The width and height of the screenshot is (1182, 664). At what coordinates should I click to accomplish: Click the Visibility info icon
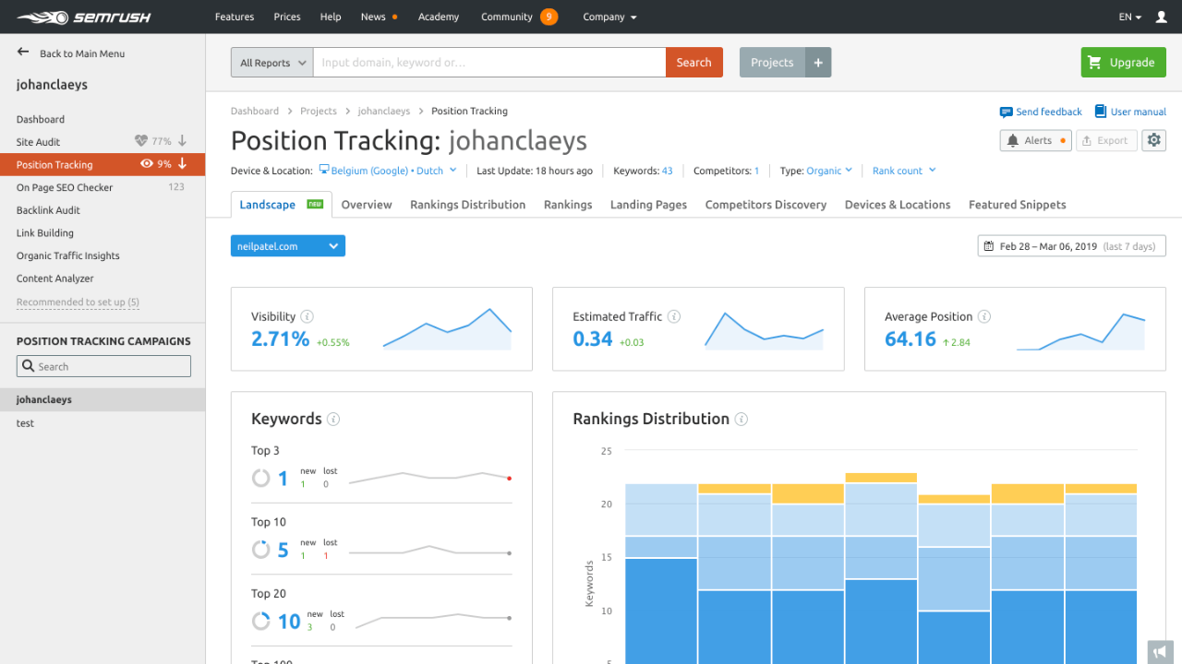click(308, 316)
